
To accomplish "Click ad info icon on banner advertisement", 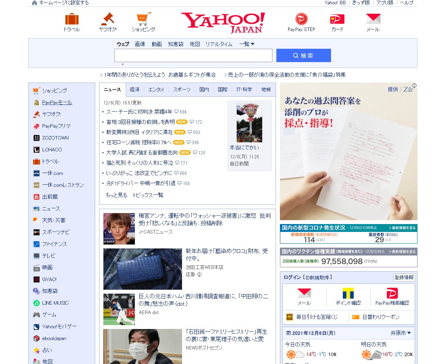I will pos(414,86).
